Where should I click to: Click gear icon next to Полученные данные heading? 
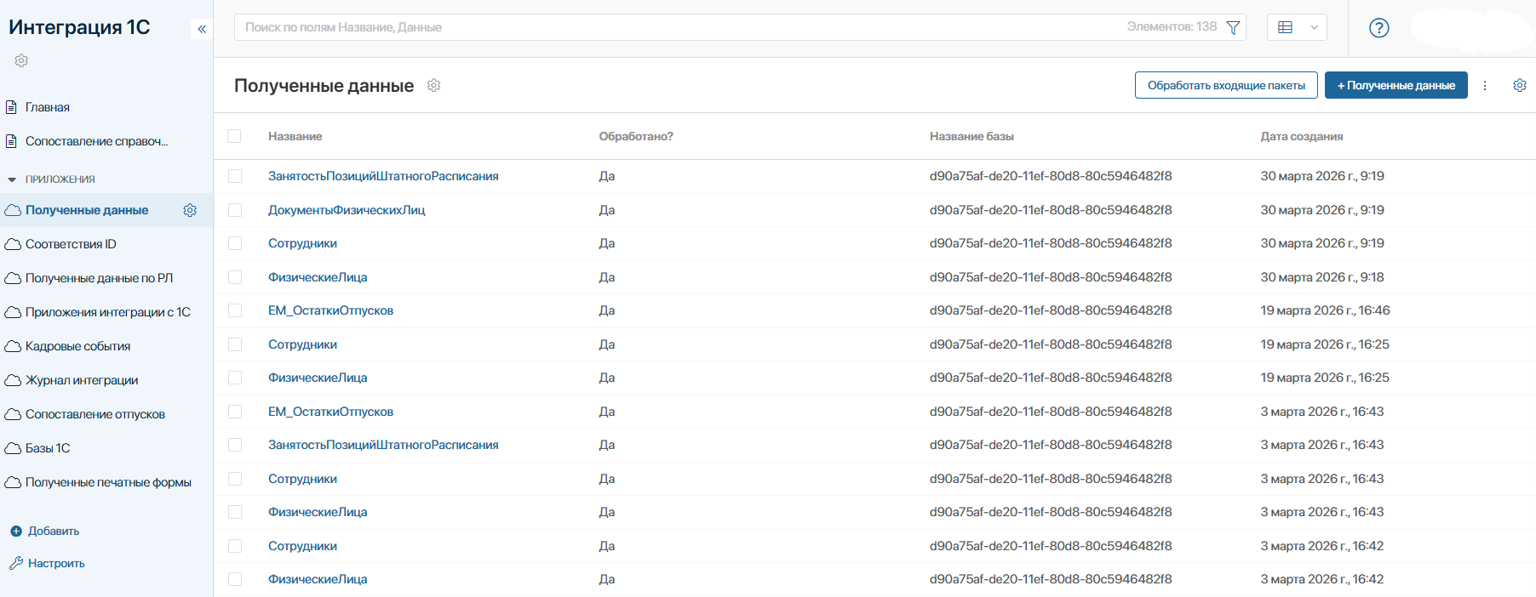click(433, 85)
